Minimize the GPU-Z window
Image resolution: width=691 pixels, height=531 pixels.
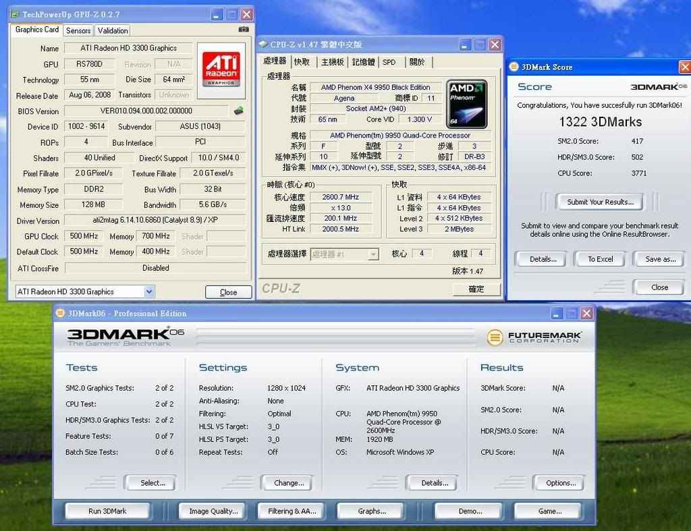(x=217, y=15)
